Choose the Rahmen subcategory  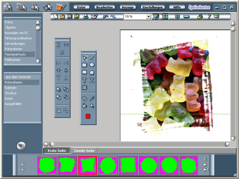(11, 88)
